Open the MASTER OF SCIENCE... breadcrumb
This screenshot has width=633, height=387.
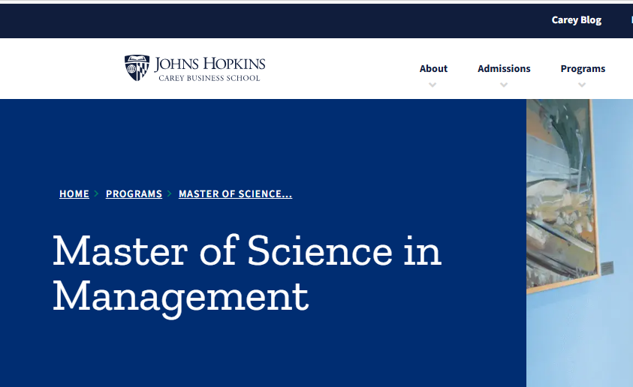[235, 194]
